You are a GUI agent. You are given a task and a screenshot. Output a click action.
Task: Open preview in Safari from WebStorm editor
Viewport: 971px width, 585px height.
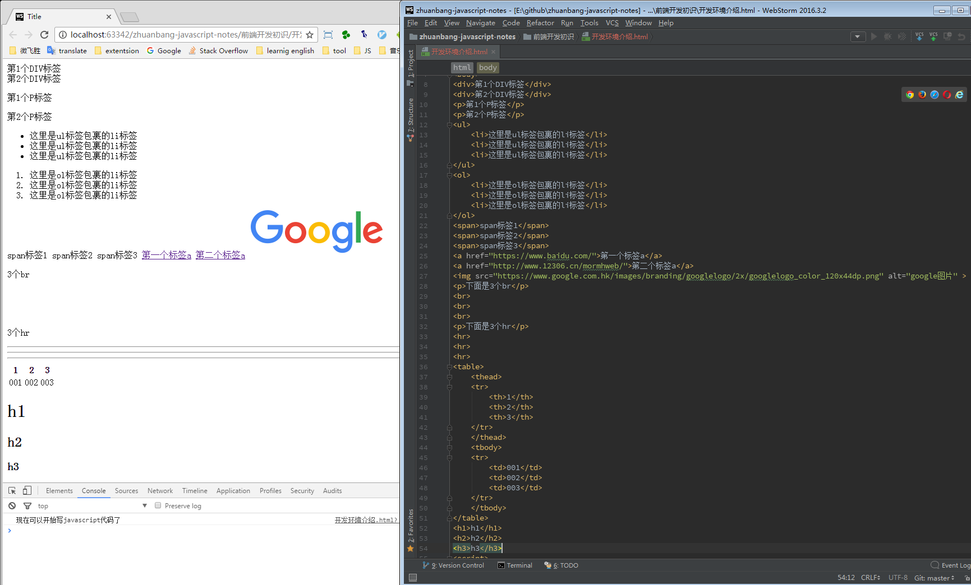(x=935, y=95)
